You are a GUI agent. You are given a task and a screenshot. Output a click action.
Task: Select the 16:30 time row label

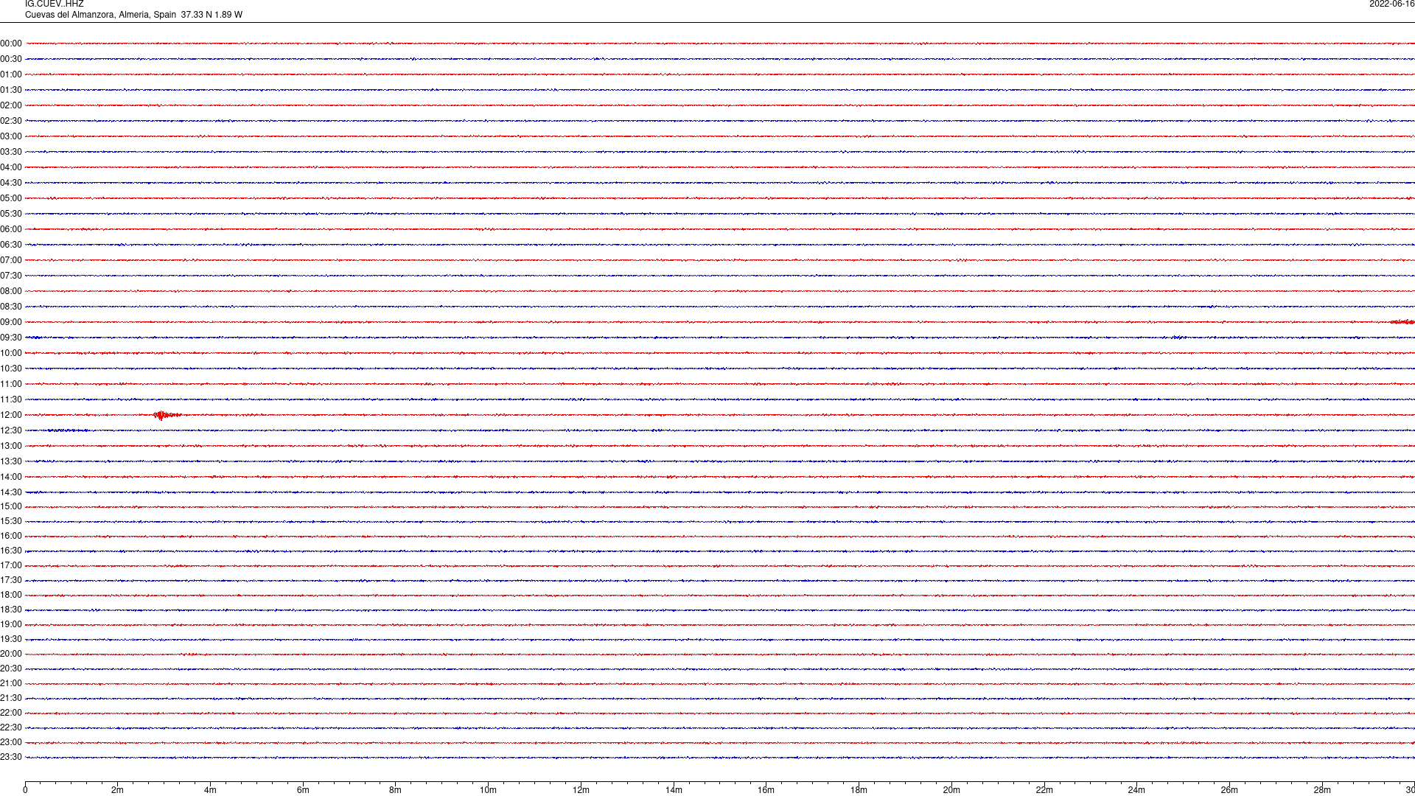[x=11, y=551]
